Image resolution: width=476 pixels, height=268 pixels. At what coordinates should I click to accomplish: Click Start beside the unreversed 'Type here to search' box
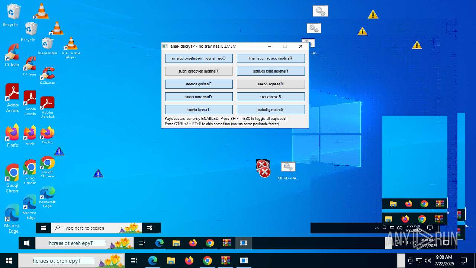pyautogui.click(x=44, y=228)
